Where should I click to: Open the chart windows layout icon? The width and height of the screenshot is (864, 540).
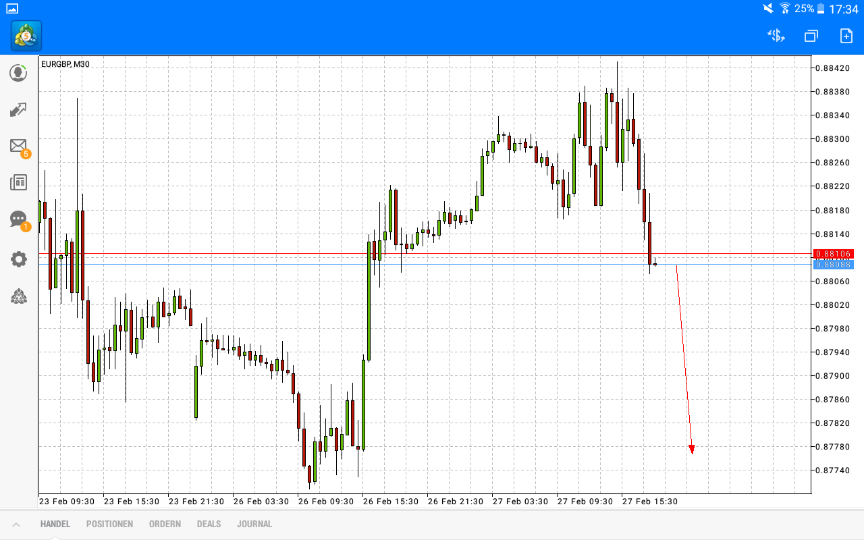[811, 36]
